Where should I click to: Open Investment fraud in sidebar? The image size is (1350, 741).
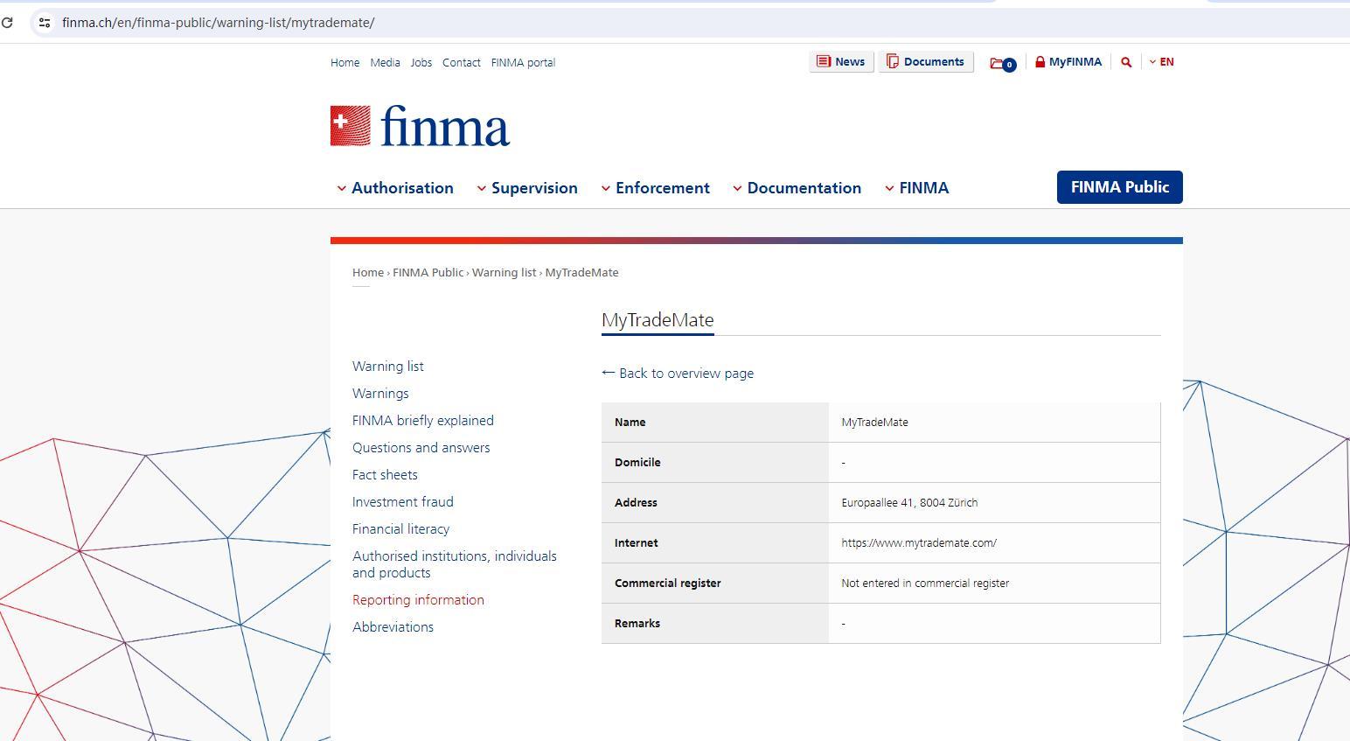tap(402, 502)
